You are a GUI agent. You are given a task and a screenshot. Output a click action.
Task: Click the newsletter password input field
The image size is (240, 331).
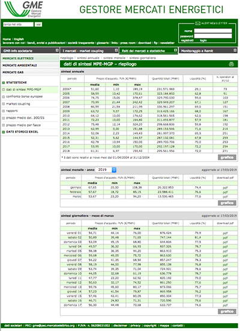tap(213, 36)
